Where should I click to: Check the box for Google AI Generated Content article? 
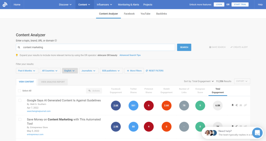(20, 100)
